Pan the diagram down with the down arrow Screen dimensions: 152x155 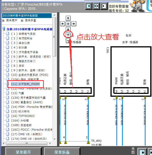(x=68, y=29)
